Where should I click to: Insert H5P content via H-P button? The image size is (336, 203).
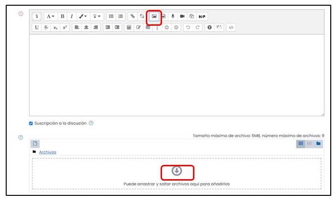202,16
